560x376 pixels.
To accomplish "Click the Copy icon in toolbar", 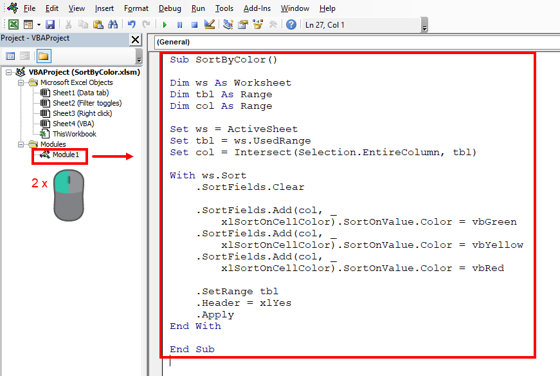I will (x=83, y=24).
